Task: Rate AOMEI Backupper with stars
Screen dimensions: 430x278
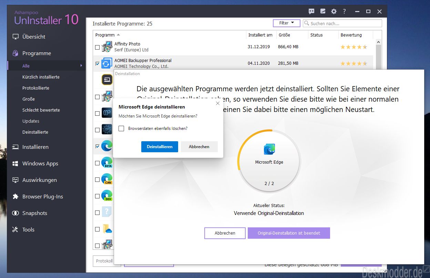Action: click(354, 63)
